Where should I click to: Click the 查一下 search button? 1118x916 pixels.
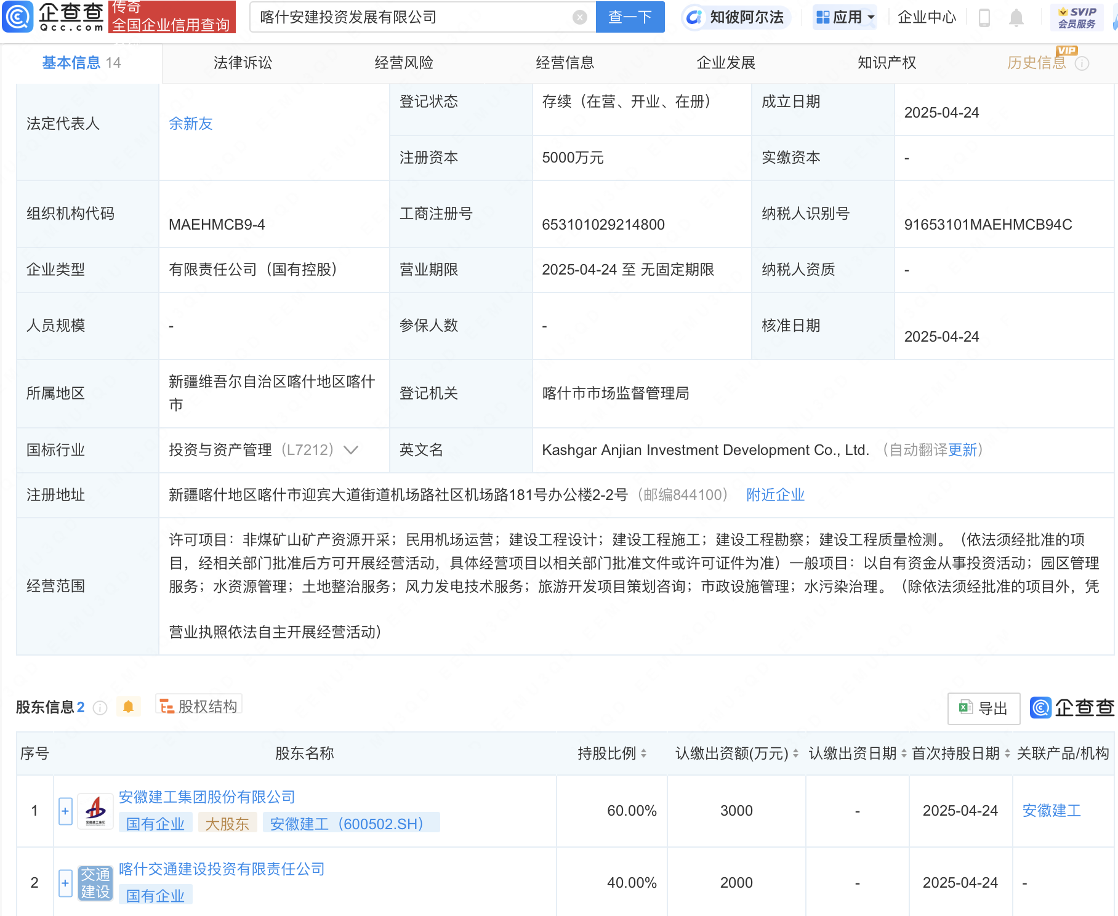click(630, 17)
